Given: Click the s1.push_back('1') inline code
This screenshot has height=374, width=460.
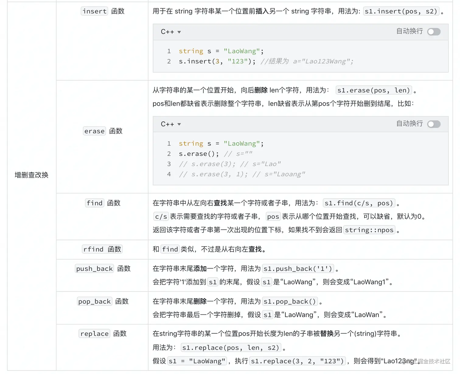Looking at the screenshot, I should pyautogui.click(x=298, y=269).
